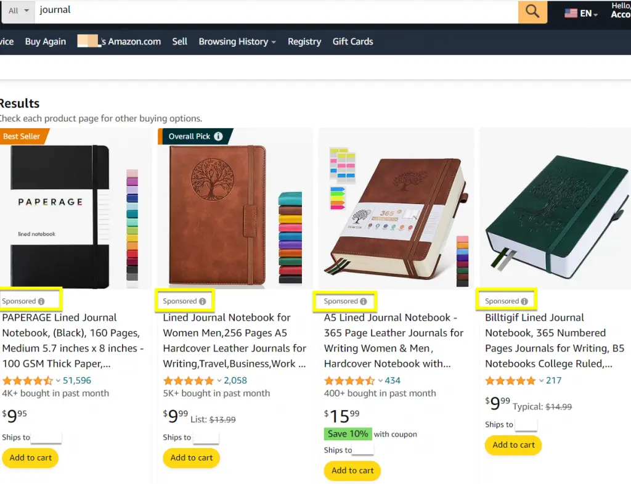The width and height of the screenshot is (631, 484).
Task: Open the 51,596 reviews link
Action: pyautogui.click(x=77, y=380)
